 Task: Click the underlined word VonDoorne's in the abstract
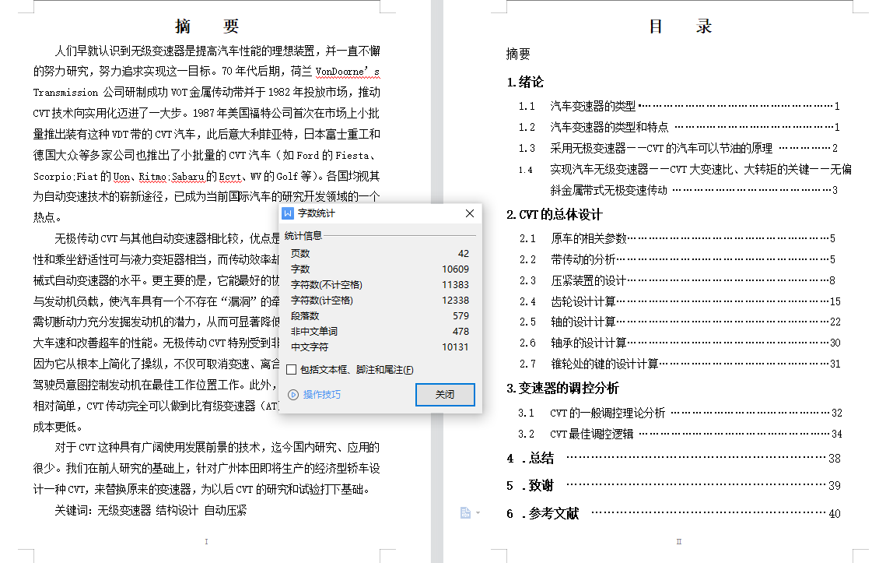click(x=348, y=72)
